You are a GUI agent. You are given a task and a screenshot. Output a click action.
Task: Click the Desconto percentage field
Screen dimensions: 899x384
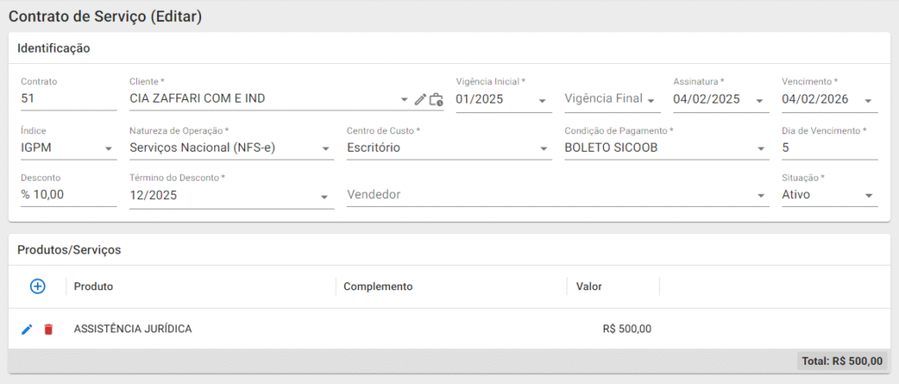(x=68, y=195)
